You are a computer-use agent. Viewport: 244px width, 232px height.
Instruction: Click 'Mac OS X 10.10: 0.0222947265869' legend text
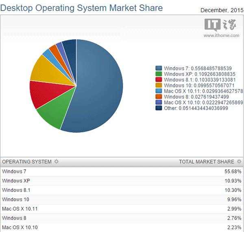[204, 102]
